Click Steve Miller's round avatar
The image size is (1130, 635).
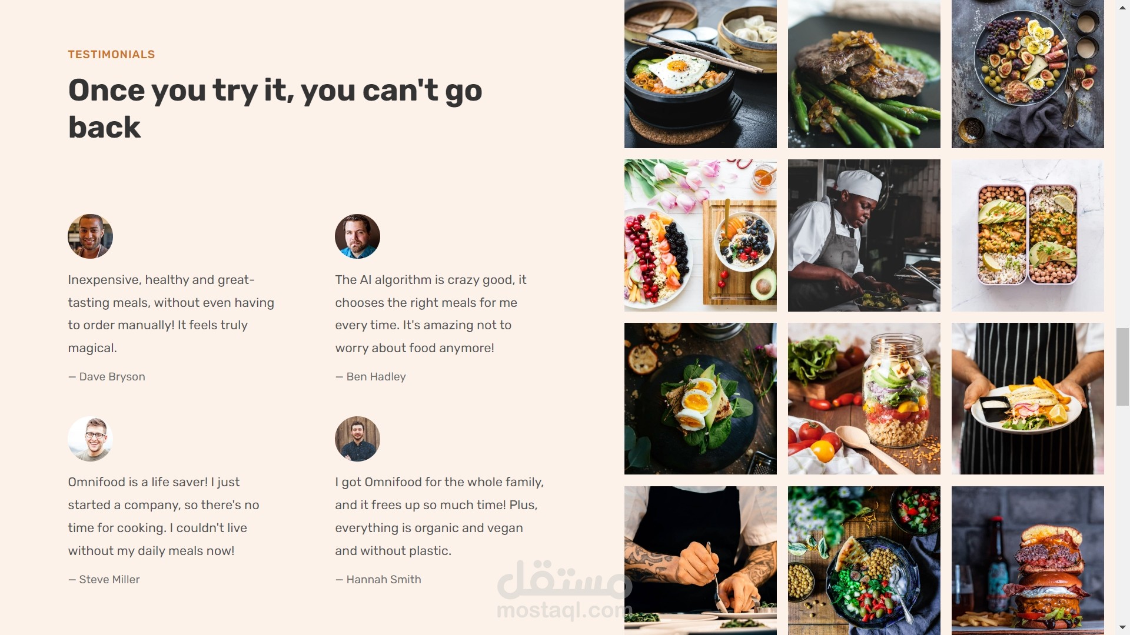90,439
